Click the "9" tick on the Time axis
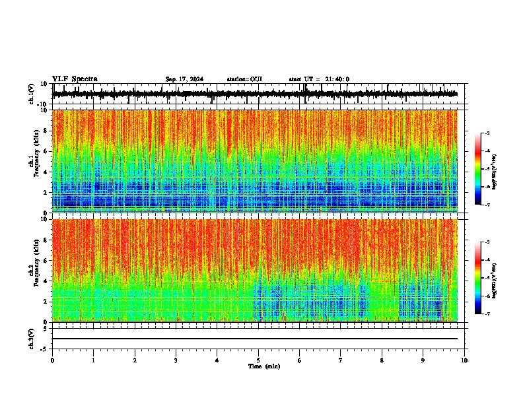Image resolution: width=523 pixels, height=404 pixels. click(423, 360)
